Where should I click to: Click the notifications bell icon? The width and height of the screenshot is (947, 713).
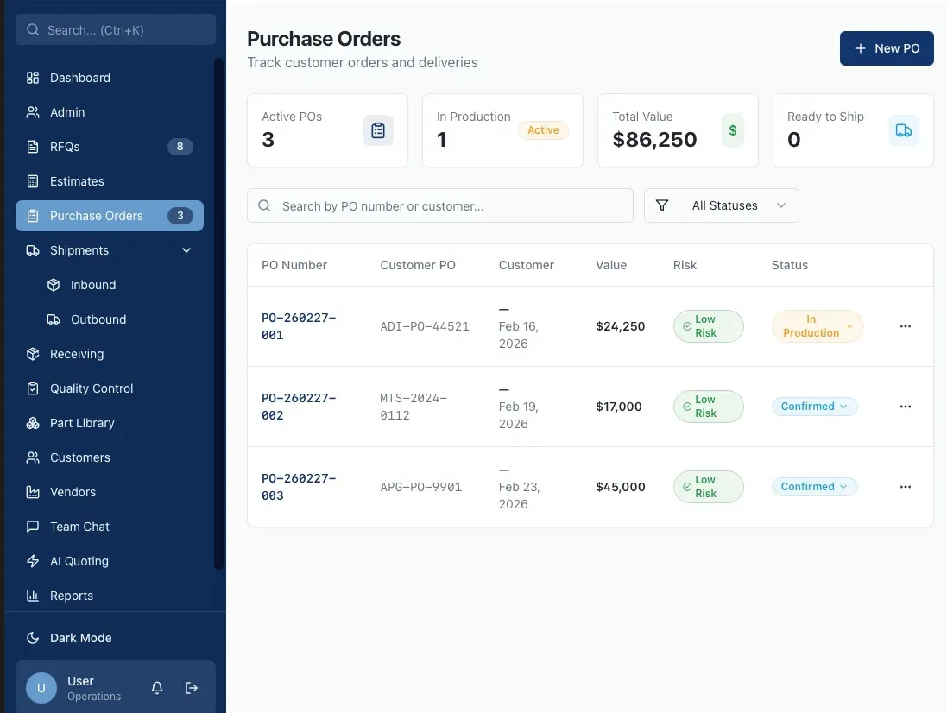tap(157, 688)
